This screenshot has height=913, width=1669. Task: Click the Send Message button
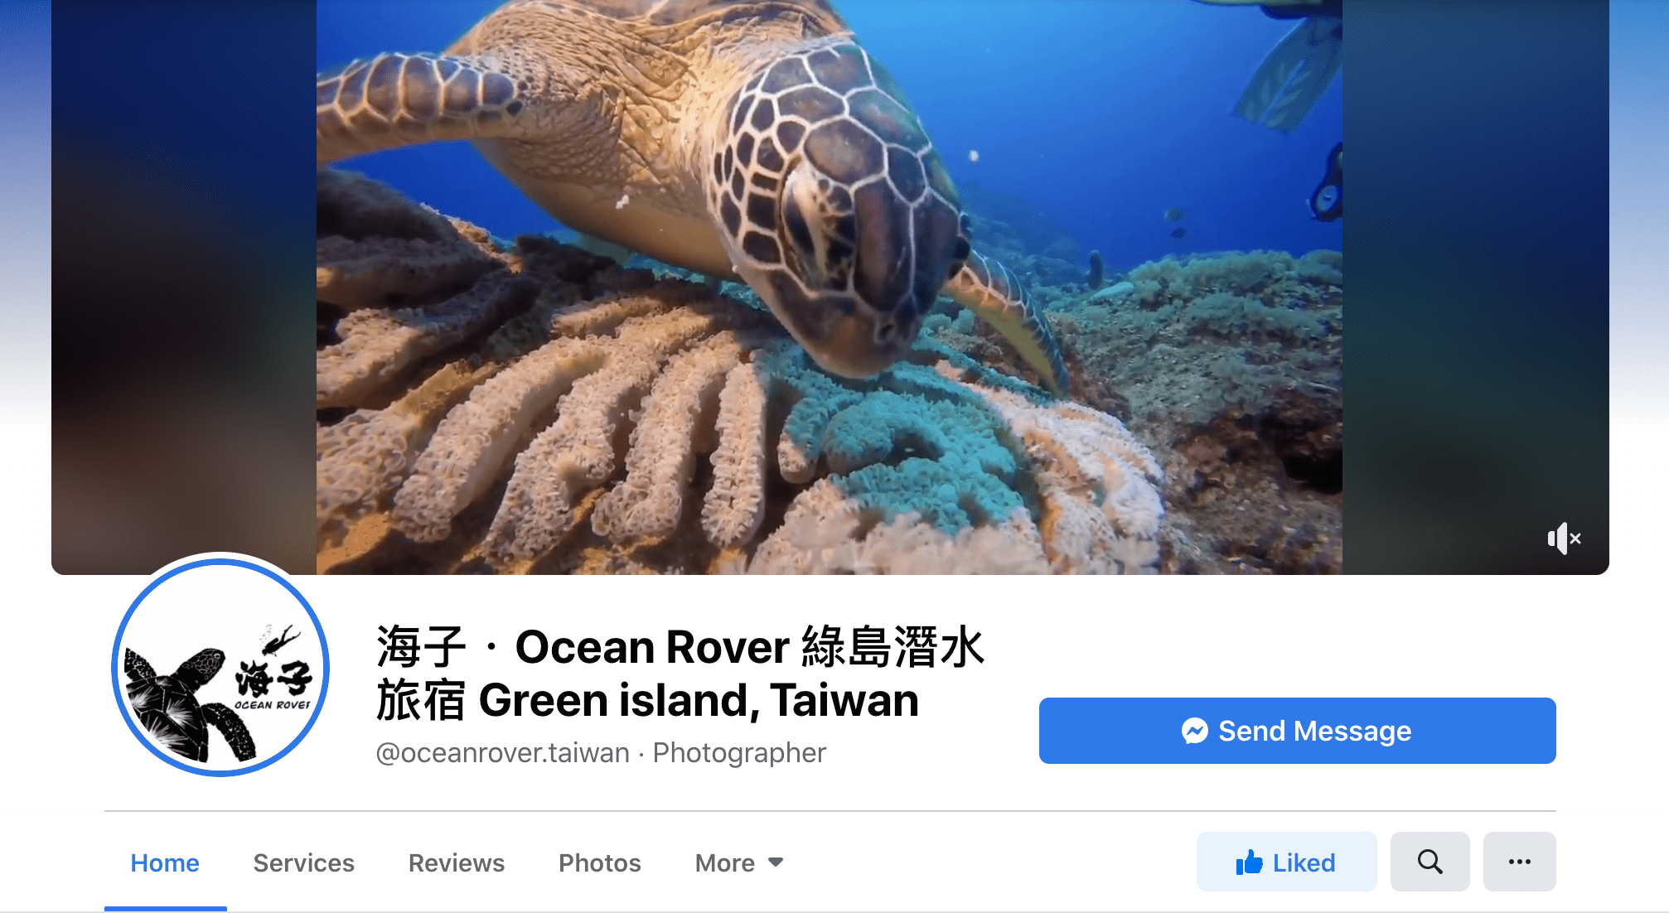[x=1297, y=731]
